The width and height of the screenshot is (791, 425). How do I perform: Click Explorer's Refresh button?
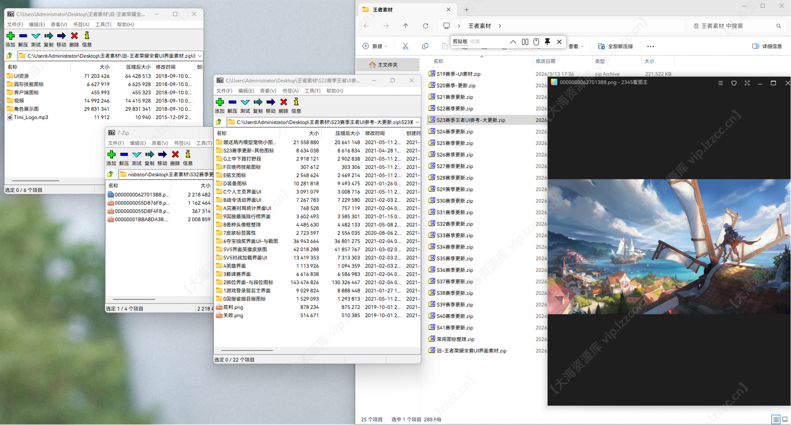(426, 26)
